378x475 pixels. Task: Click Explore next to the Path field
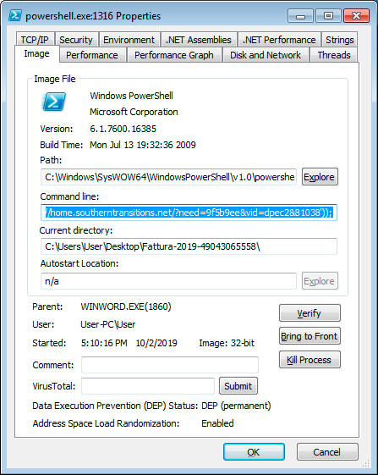320,177
